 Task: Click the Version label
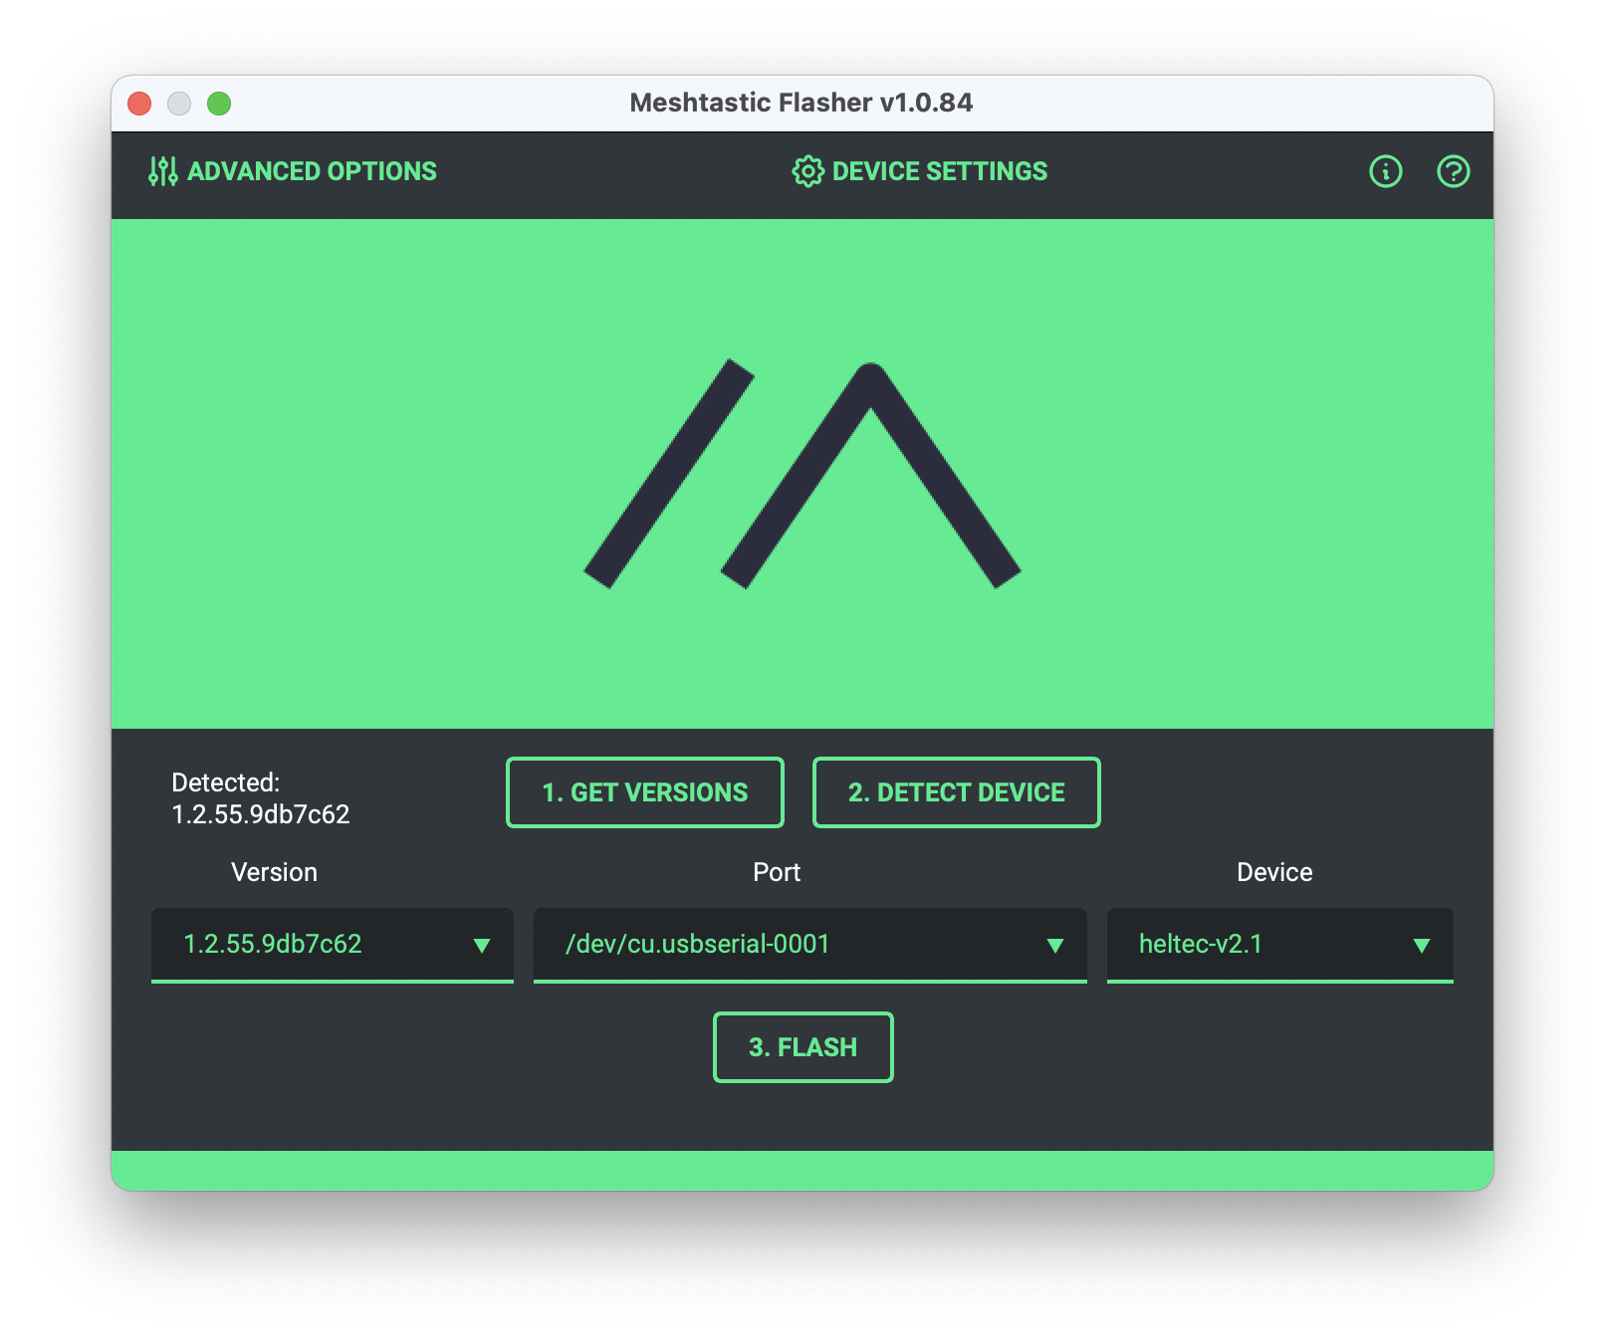(x=275, y=872)
